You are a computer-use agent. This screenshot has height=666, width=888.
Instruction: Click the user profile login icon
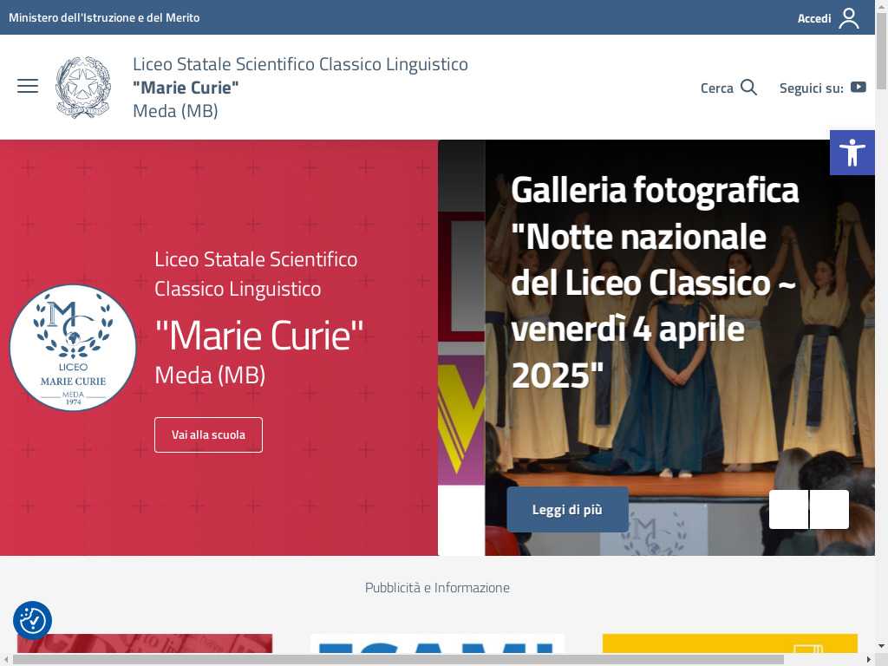coord(848,18)
